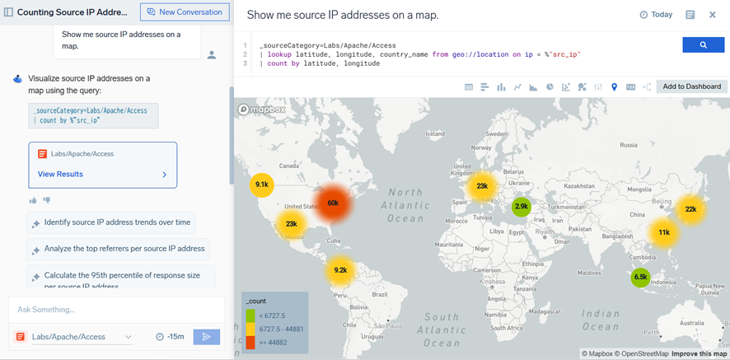
Task: Click the red 60k cluster on map
Action: 332,203
